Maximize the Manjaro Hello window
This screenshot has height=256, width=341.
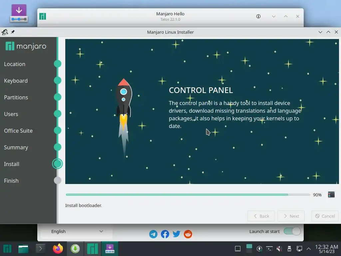point(285,16)
